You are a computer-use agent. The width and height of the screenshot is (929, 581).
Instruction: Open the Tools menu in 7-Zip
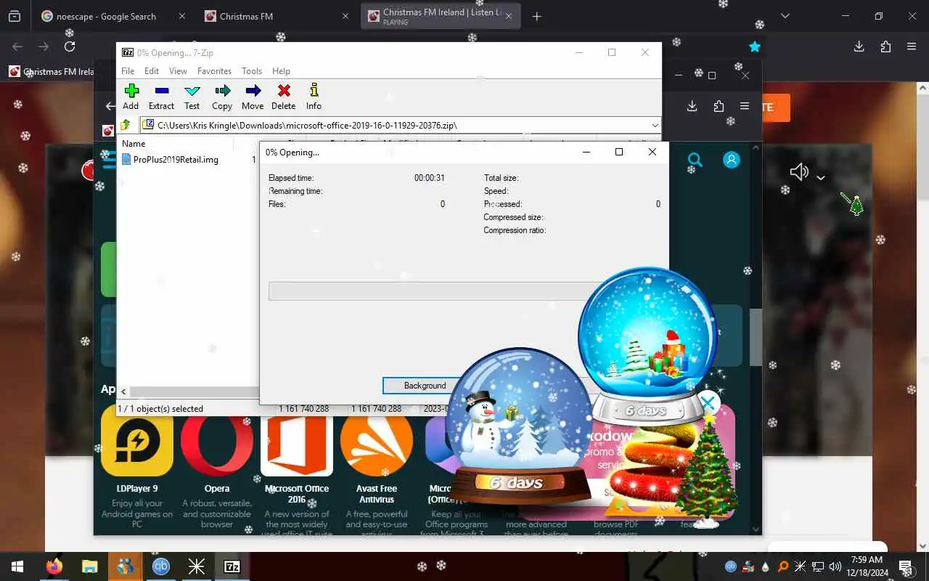[x=252, y=71]
